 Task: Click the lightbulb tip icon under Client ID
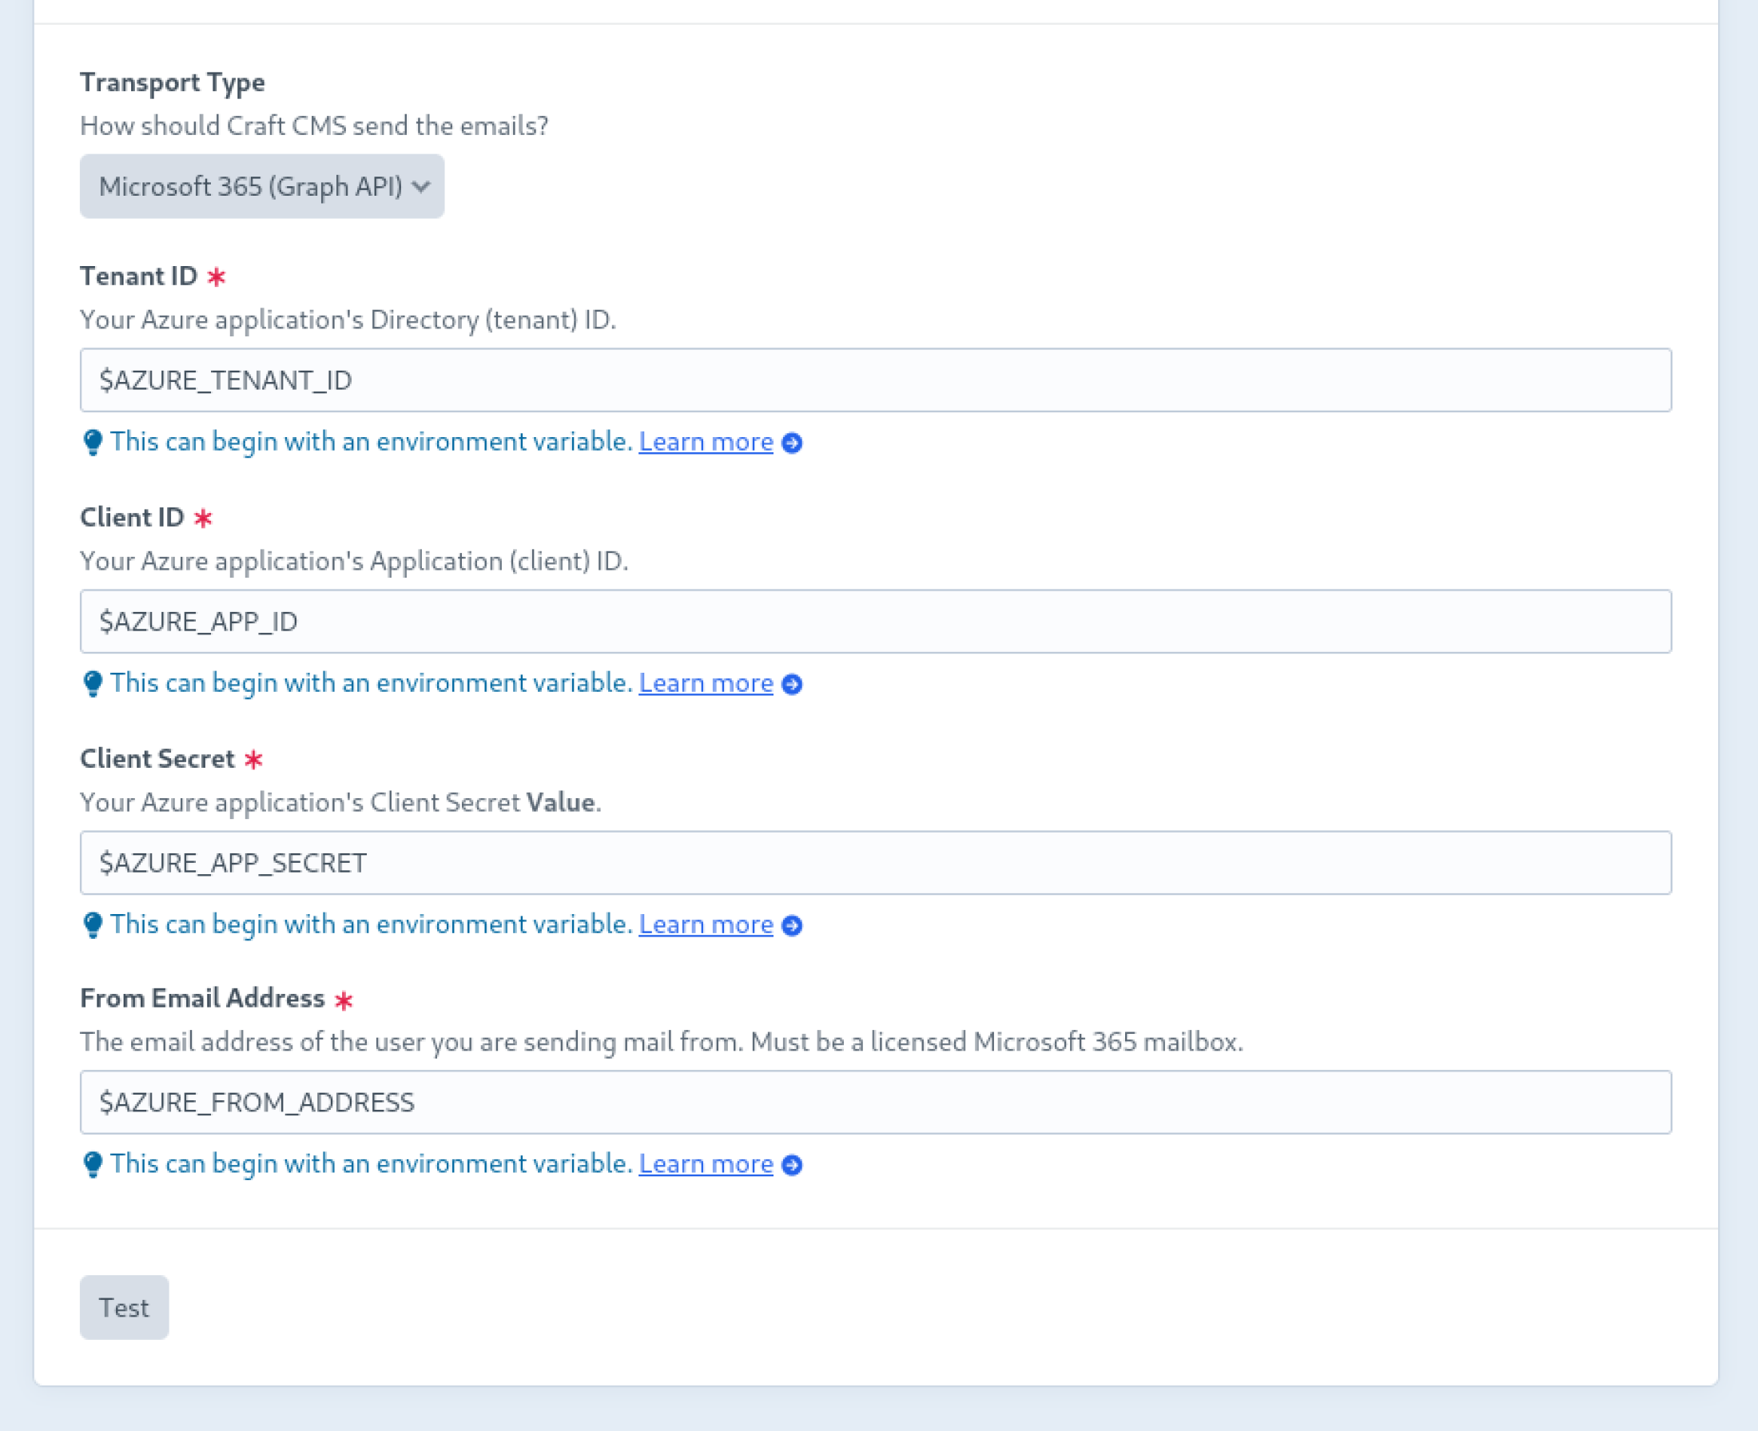click(x=93, y=684)
